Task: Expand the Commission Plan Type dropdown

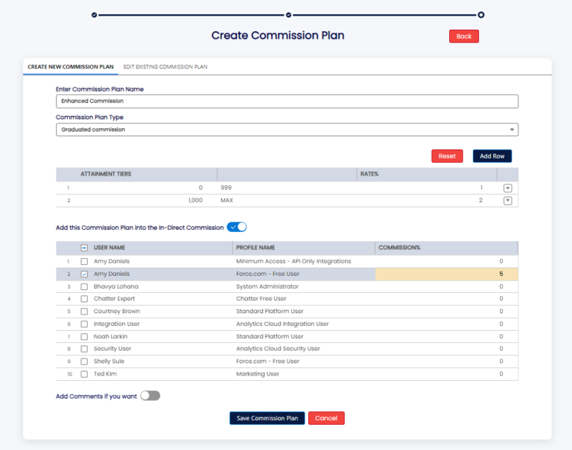Action: click(512, 129)
